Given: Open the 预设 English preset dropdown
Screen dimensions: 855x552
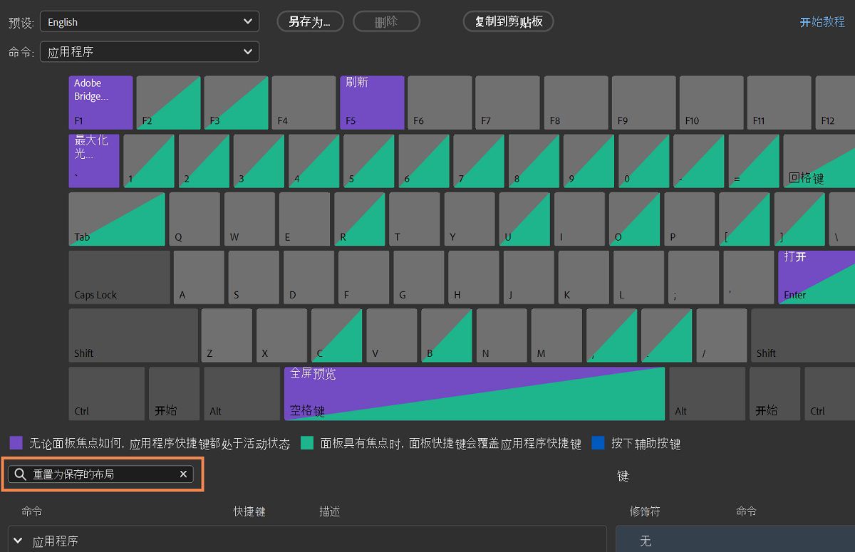Looking at the screenshot, I should (x=150, y=22).
